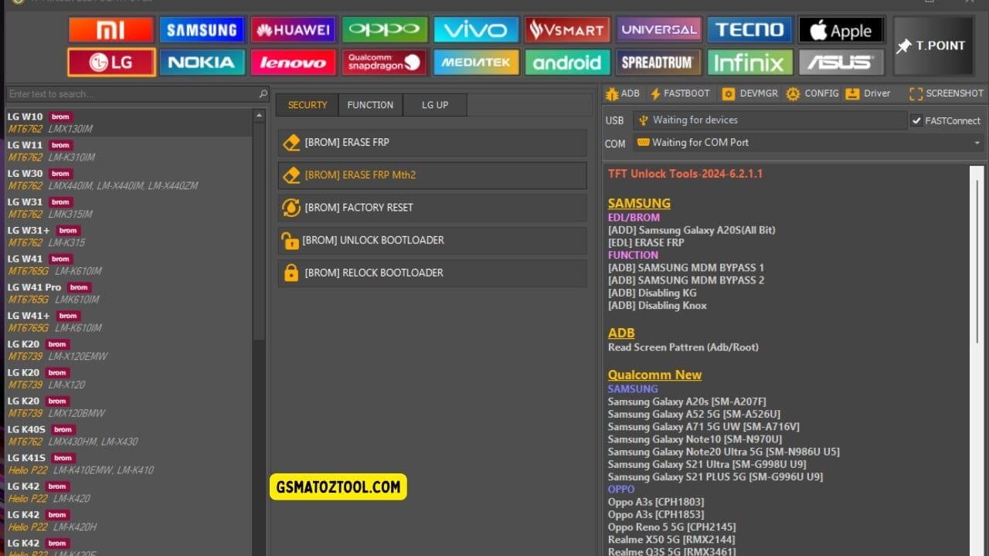The width and height of the screenshot is (989, 556).
Task: Select the HUAWEI brand logo
Action: 293,29
